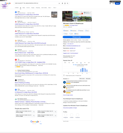
Task: Click the Sign in button
Action: pos(117,3)
